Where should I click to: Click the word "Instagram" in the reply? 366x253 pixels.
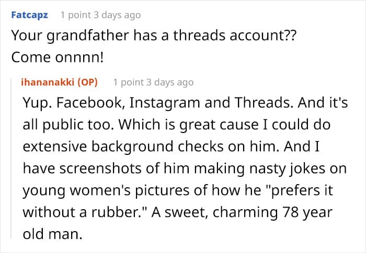click(165, 103)
